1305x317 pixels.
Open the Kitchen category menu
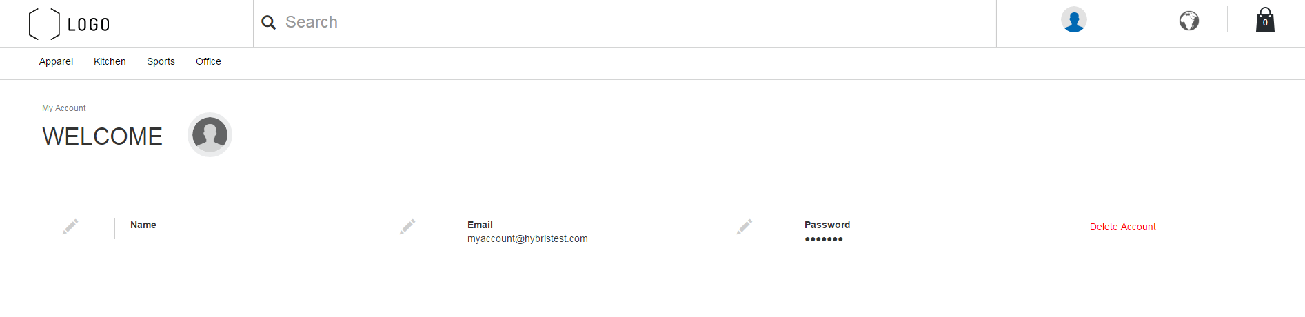[110, 61]
